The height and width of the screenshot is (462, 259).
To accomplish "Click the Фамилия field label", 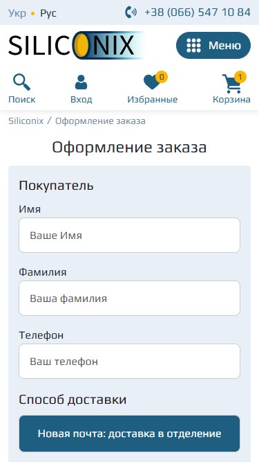I will tap(43, 272).
